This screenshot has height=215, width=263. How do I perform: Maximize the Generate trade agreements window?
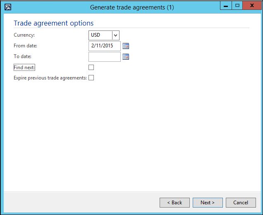click(x=237, y=6)
